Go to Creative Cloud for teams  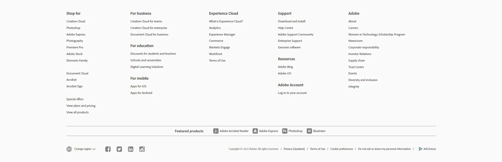[x=146, y=21]
